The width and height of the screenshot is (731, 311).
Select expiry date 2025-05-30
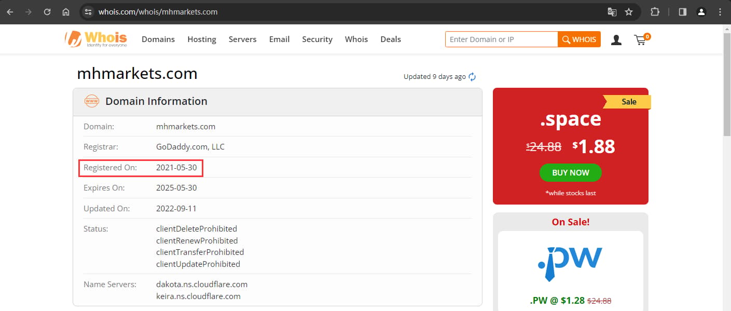176,188
